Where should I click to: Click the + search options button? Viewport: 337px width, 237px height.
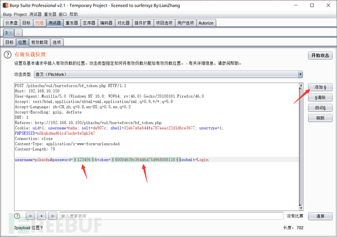click(42, 215)
